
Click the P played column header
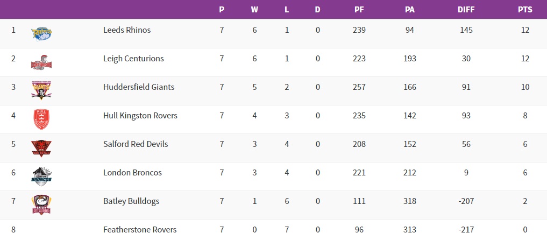pos(222,10)
